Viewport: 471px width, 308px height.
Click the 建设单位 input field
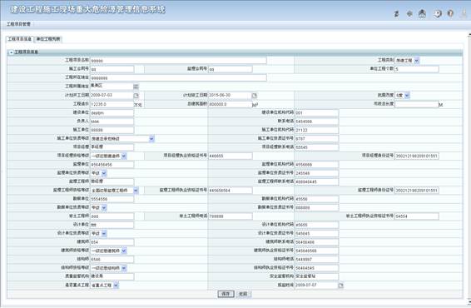coord(112,112)
